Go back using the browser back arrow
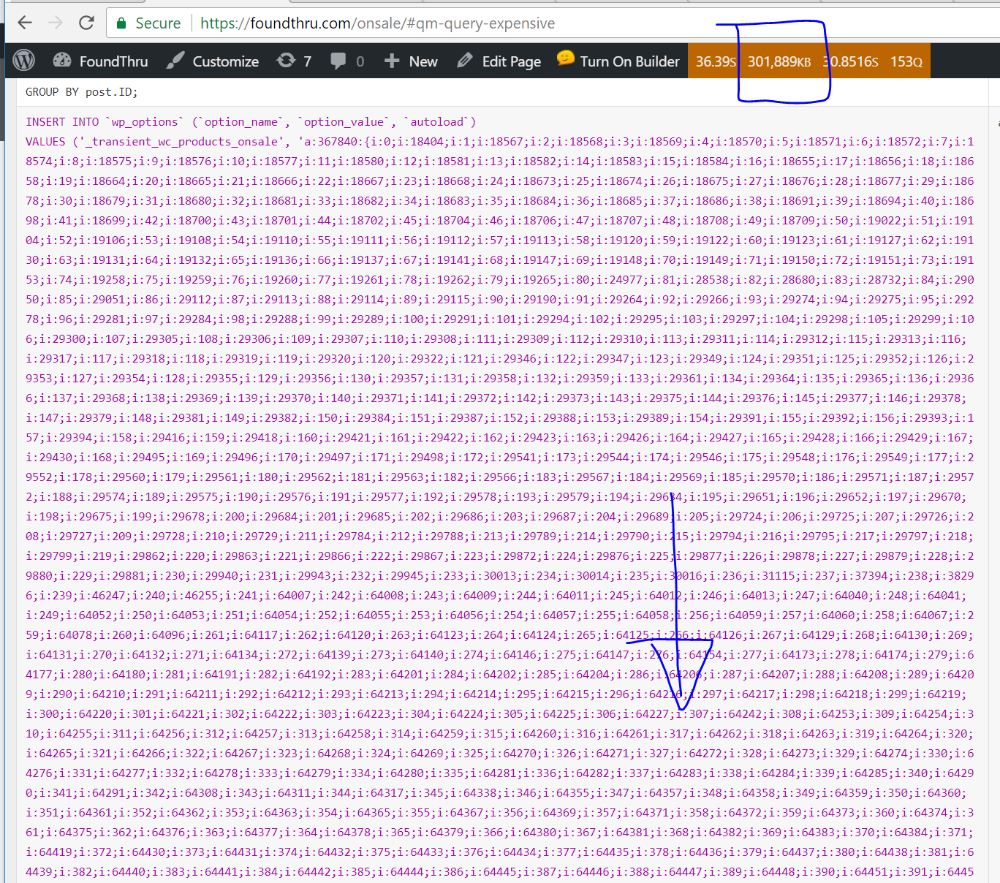Image resolution: width=1000 pixels, height=883 pixels. pyautogui.click(x=25, y=23)
